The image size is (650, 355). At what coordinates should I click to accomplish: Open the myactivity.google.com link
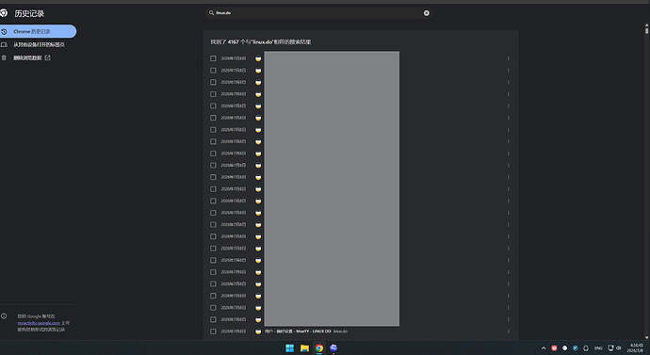39,323
